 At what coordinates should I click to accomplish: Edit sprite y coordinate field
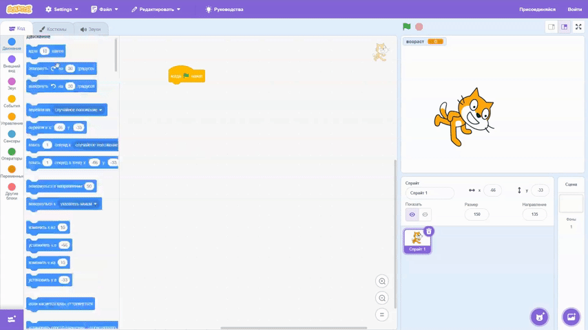pos(540,190)
